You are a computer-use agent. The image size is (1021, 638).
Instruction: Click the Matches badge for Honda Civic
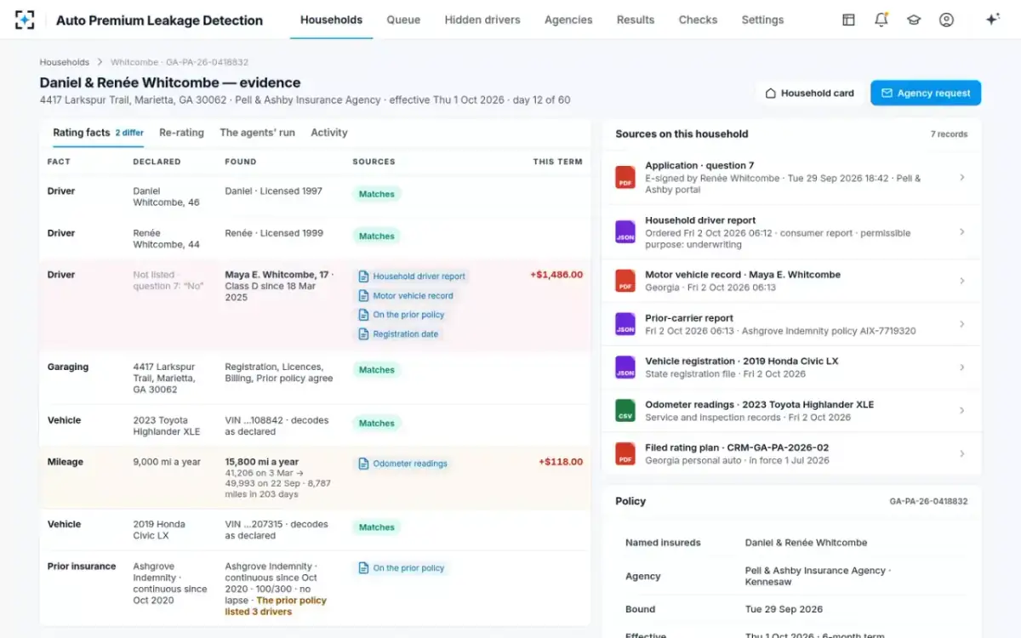pos(377,527)
